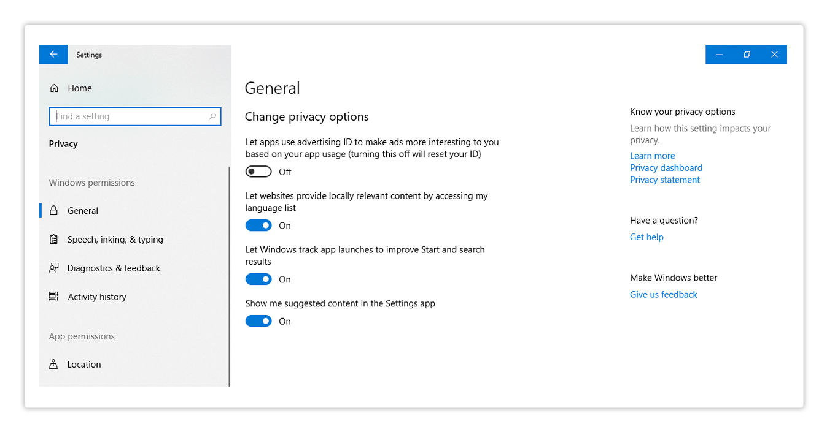Turn off suggested content in Settings toggle

click(258, 321)
